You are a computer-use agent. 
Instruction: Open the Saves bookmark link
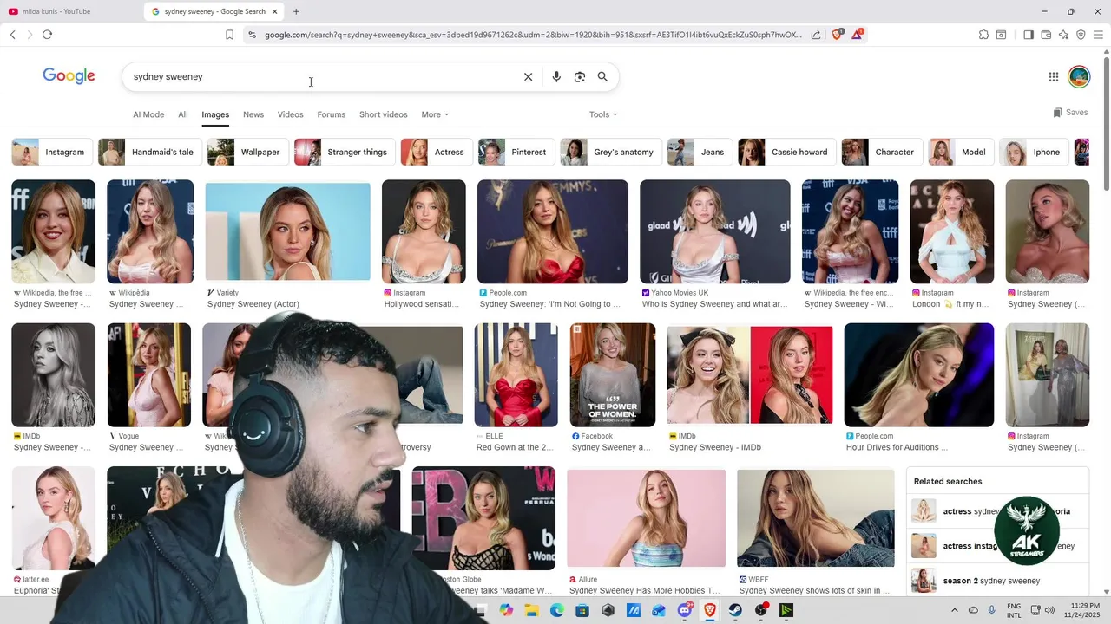tap(1070, 113)
